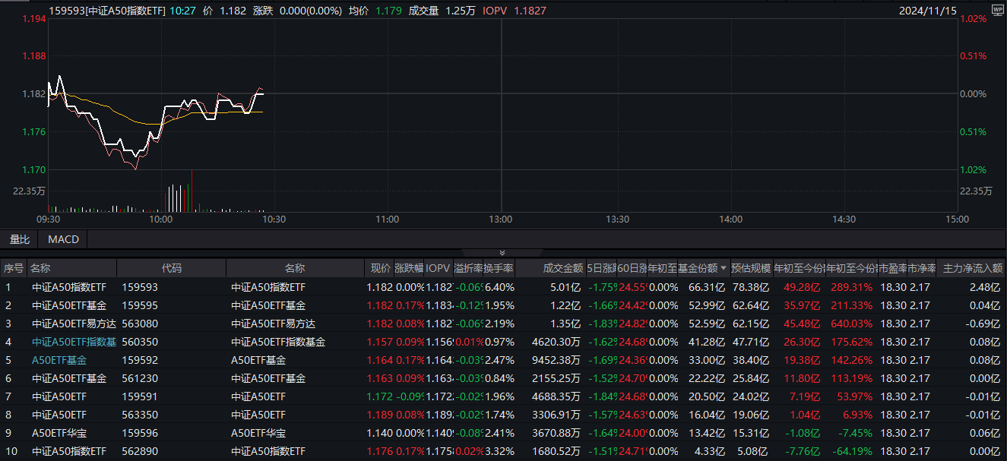The image size is (1007, 461).
Task: Click the tall red volume bar in chart
Action: pos(192,191)
